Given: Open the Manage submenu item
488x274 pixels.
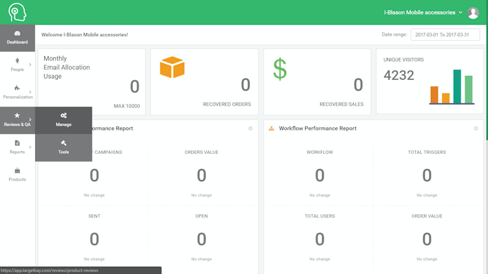Looking at the screenshot, I should 64,121.
